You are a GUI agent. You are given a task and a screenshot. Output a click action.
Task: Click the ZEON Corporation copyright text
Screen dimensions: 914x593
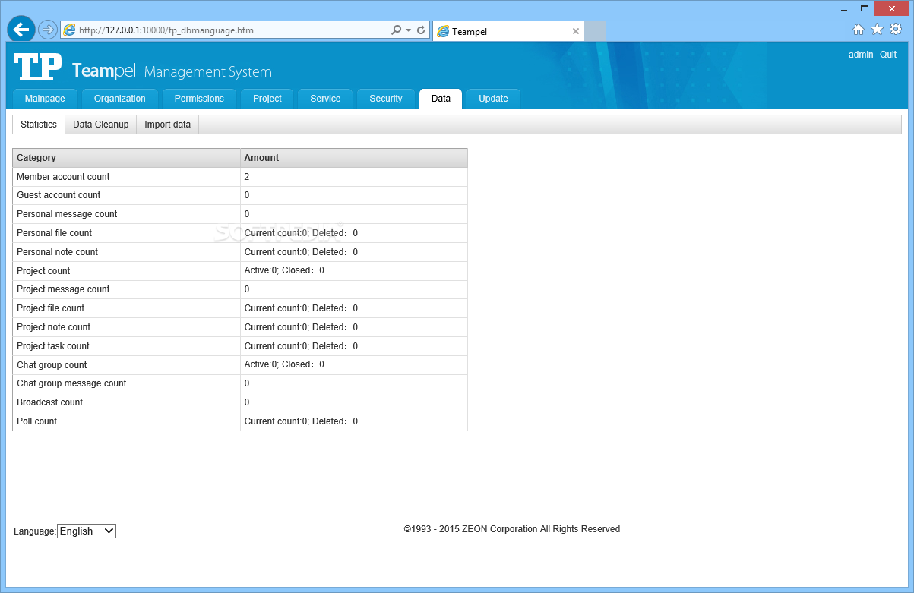[x=511, y=529]
